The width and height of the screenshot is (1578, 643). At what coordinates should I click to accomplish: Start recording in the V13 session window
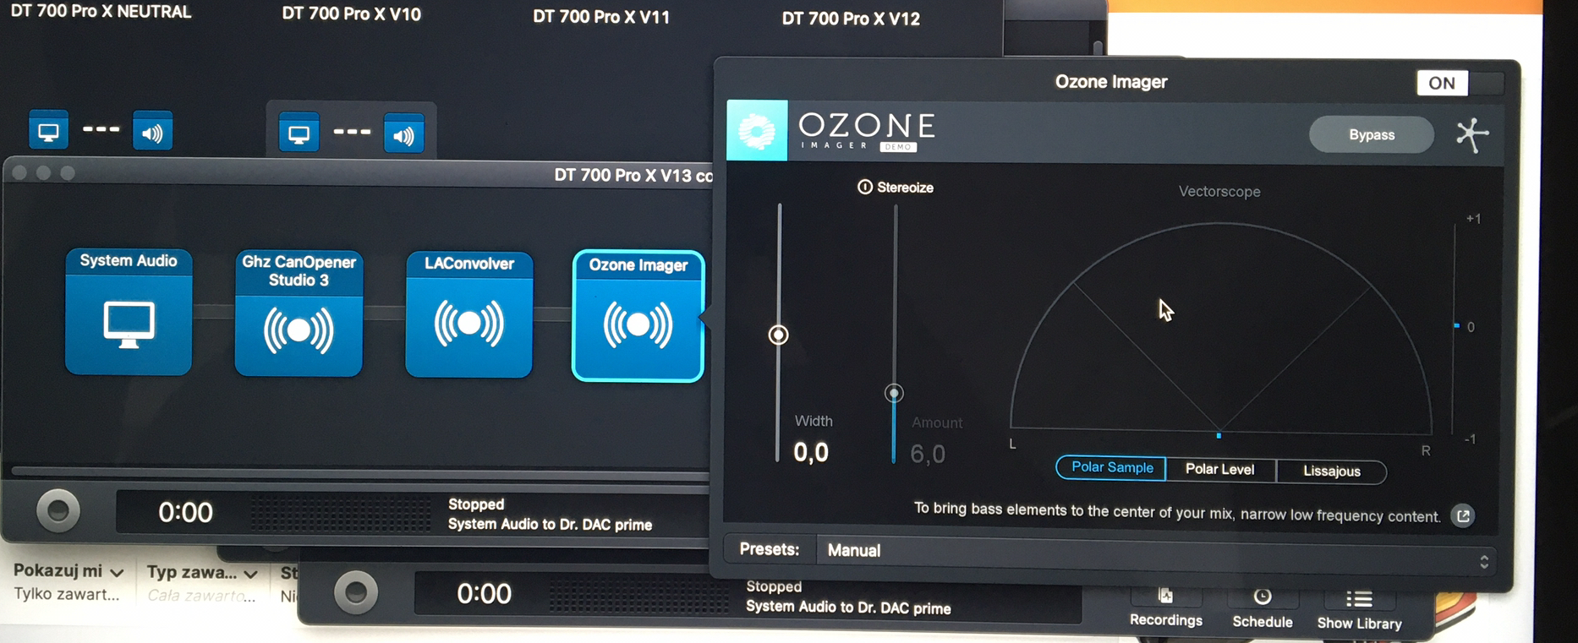point(58,510)
